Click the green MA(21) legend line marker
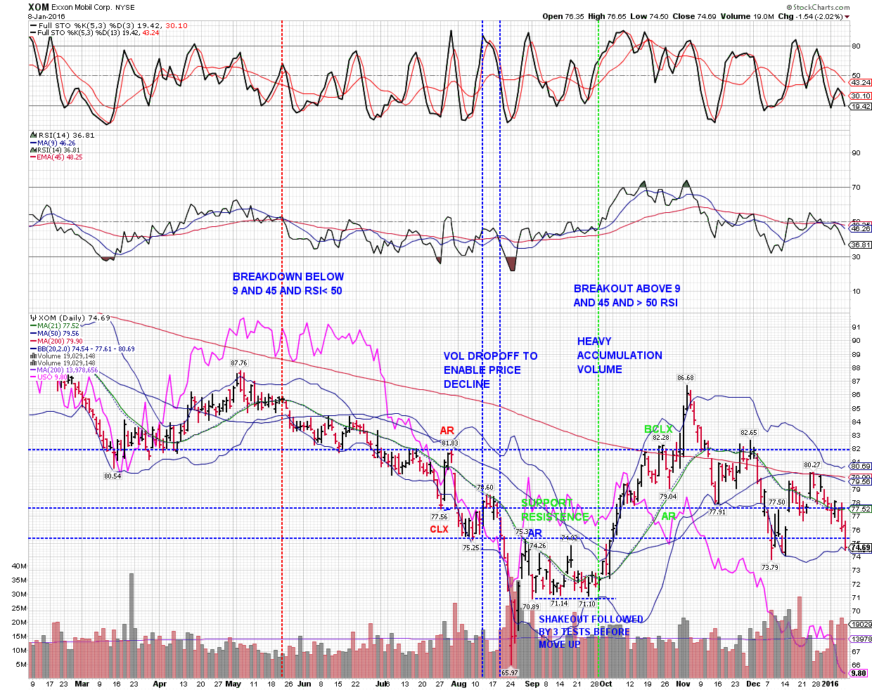The height and width of the screenshot is (690, 872). pos(33,325)
